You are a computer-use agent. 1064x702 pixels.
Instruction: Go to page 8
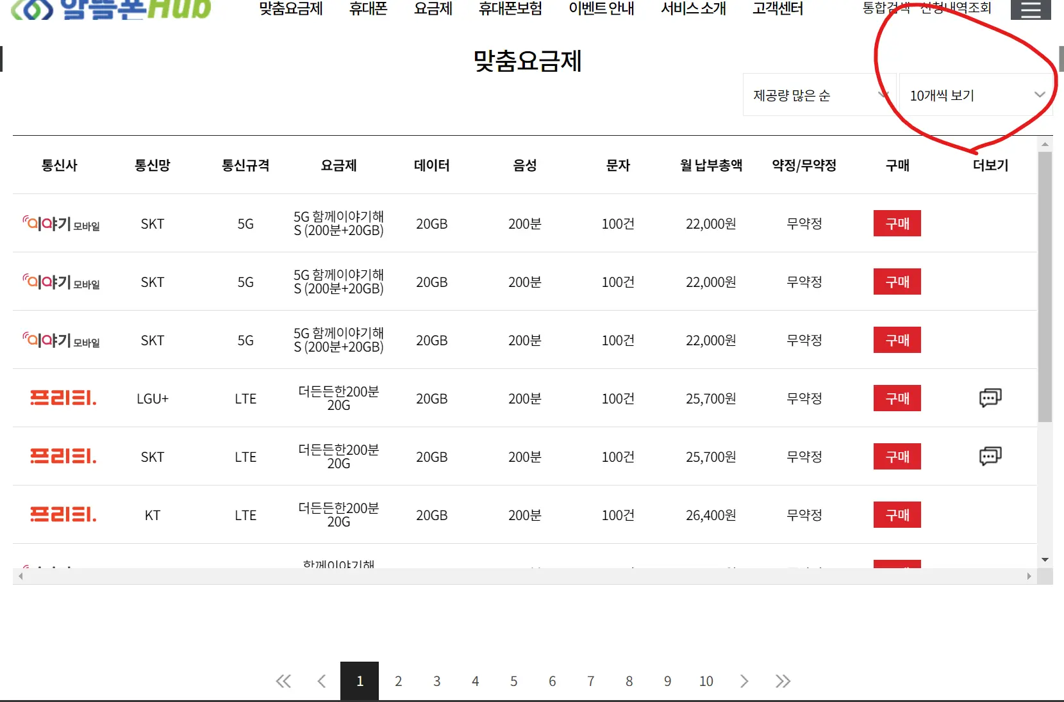pyautogui.click(x=629, y=681)
